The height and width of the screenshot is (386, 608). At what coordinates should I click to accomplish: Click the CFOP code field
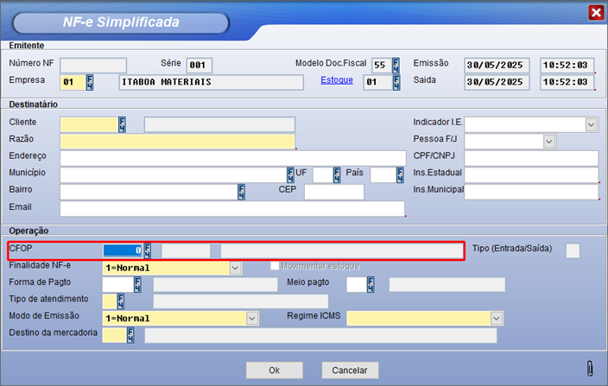[123, 250]
